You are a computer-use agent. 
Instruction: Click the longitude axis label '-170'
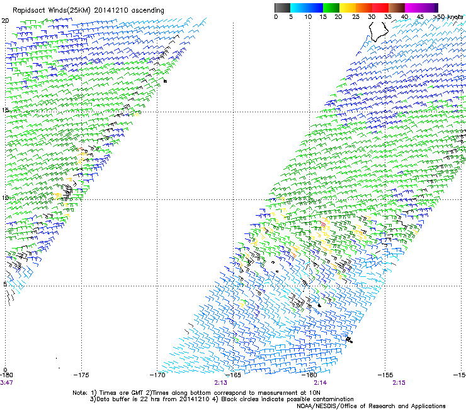(157, 375)
